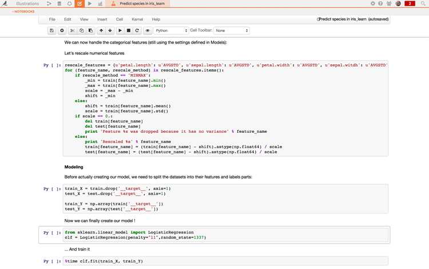Open the Help menu
Screen dimensions: 429x269
coord(156,19)
